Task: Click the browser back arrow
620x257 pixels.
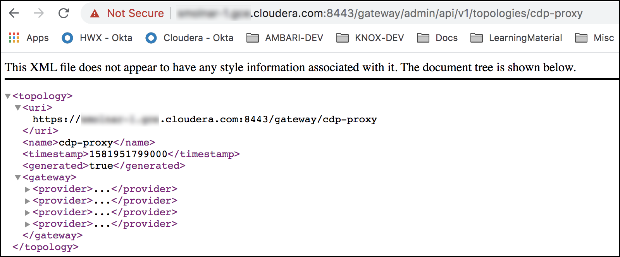Action: (x=14, y=13)
